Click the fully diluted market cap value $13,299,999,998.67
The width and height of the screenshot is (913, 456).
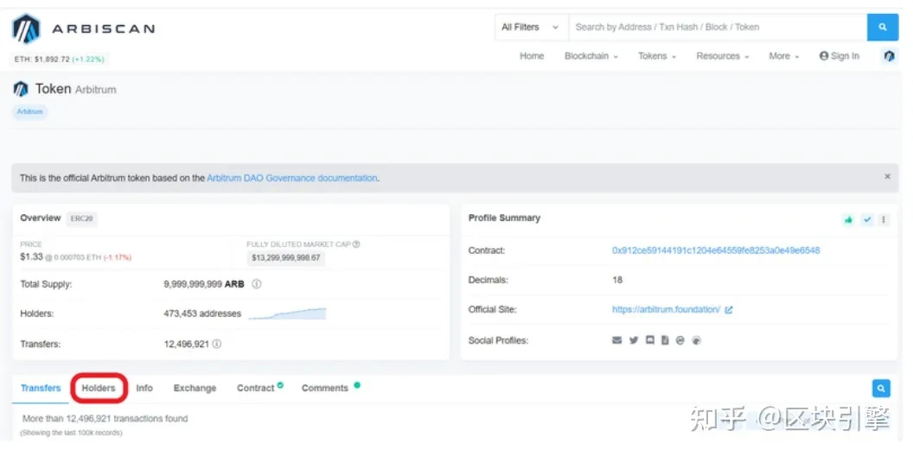click(x=286, y=257)
